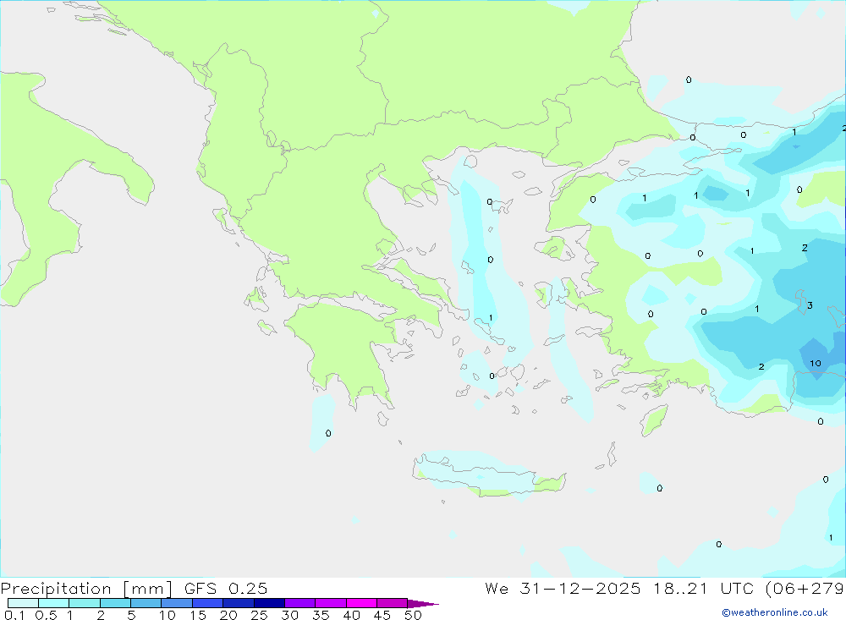Click the "25" legend scale label

click(x=259, y=615)
